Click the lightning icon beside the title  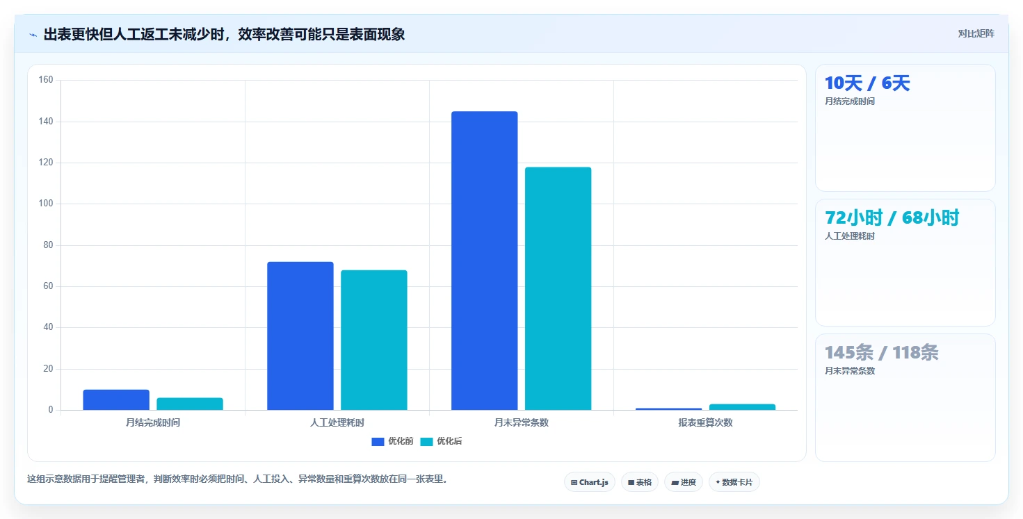pyautogui.click(x=33, y=35)
